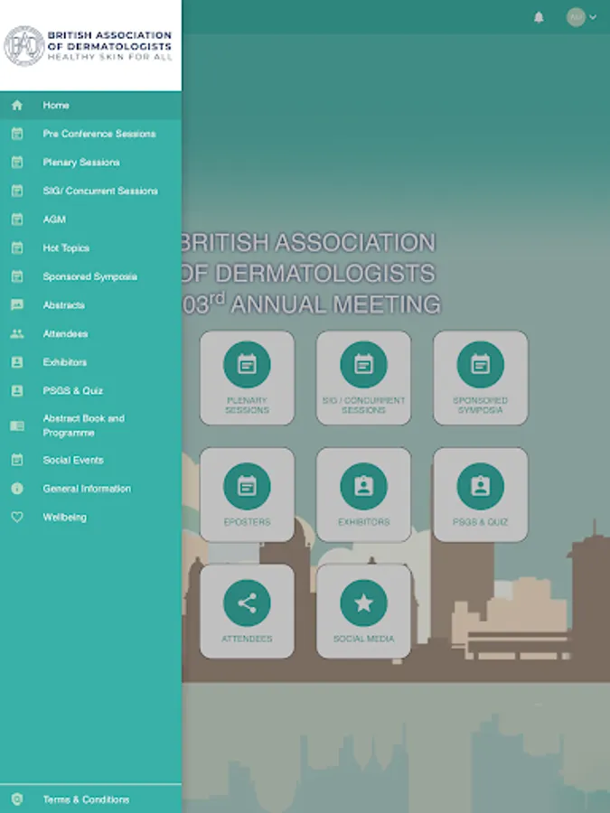Open the ePosters tile

(x=247, y=495)
